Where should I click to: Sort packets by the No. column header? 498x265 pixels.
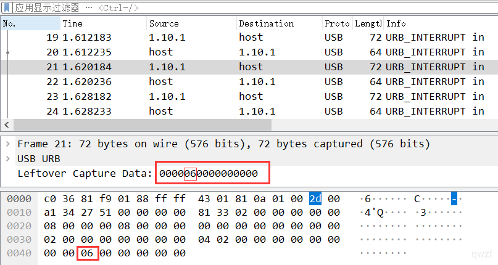click(30, 23)
